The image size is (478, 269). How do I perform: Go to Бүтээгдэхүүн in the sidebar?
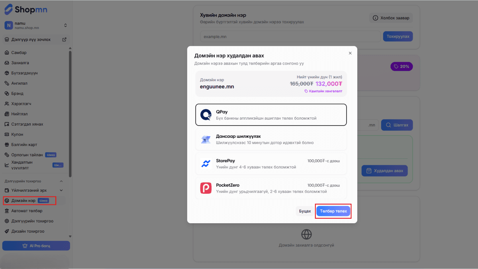(24, 73)
